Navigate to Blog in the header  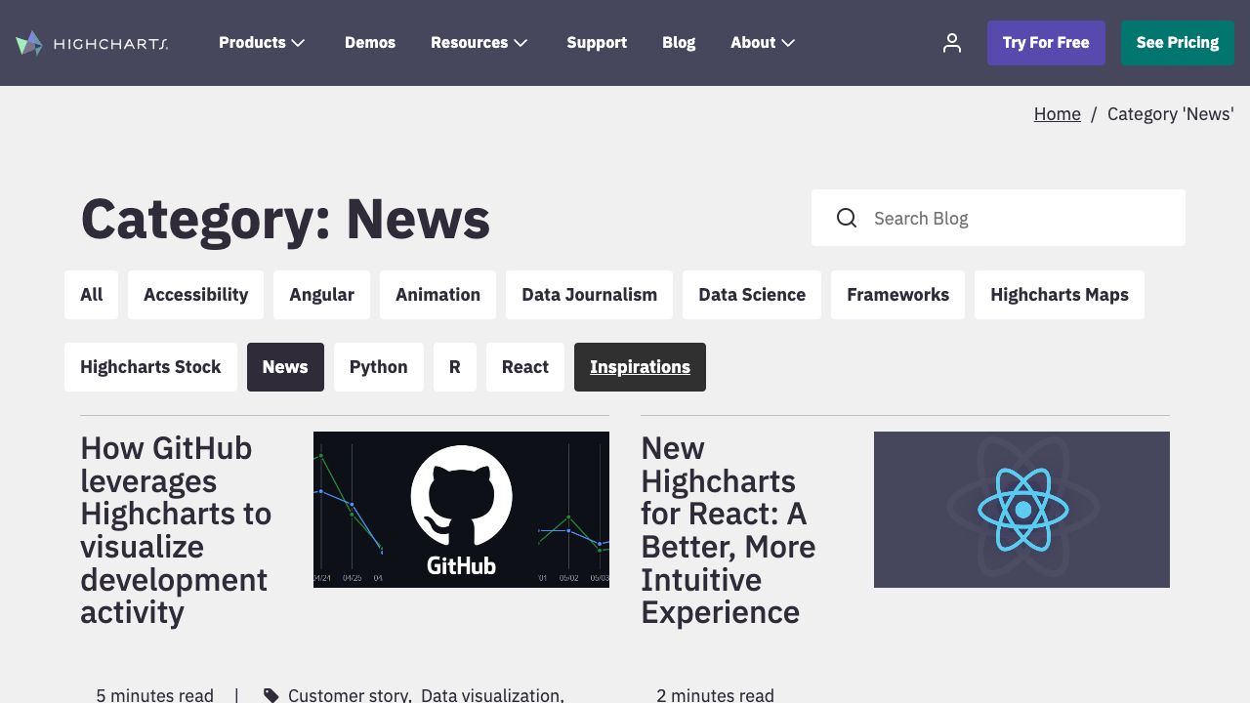679,43
